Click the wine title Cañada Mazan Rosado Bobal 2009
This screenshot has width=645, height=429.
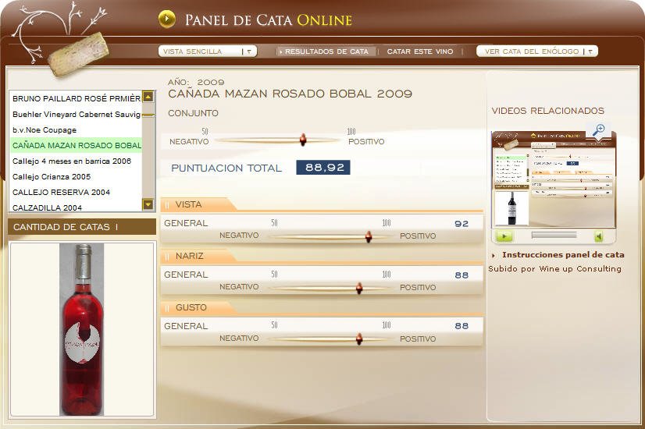pos(290,94)
